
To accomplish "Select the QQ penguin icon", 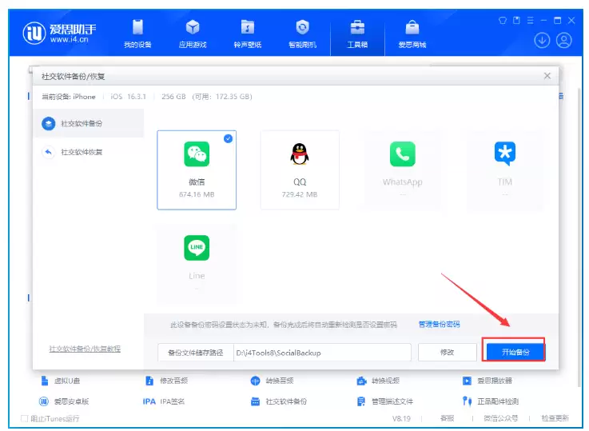I will [300, 154].
